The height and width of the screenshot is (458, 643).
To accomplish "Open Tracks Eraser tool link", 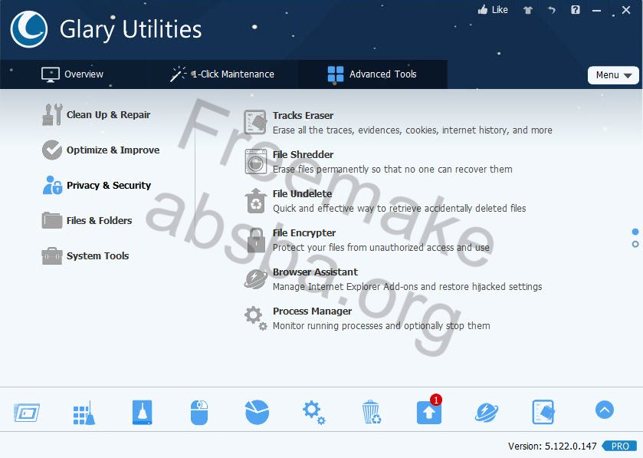I will 303,115.
